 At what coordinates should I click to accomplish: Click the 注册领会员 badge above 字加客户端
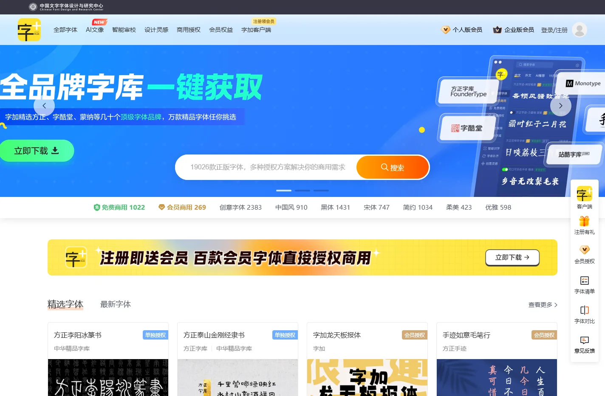pyautogui.click(x=264, y=21)
